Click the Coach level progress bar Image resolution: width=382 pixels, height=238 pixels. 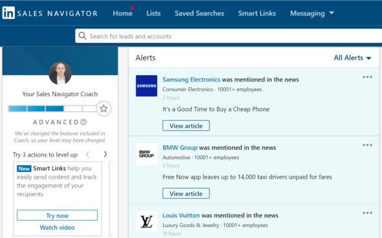[x=52, y=109]
